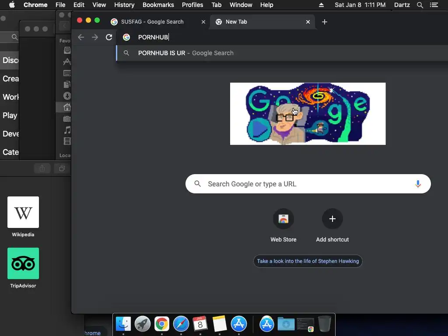Image resolution: width=448 pixels, height=336 pixels.
Task: Launch Launchpad rocket icon in Dock
Action: click(143, 324)
